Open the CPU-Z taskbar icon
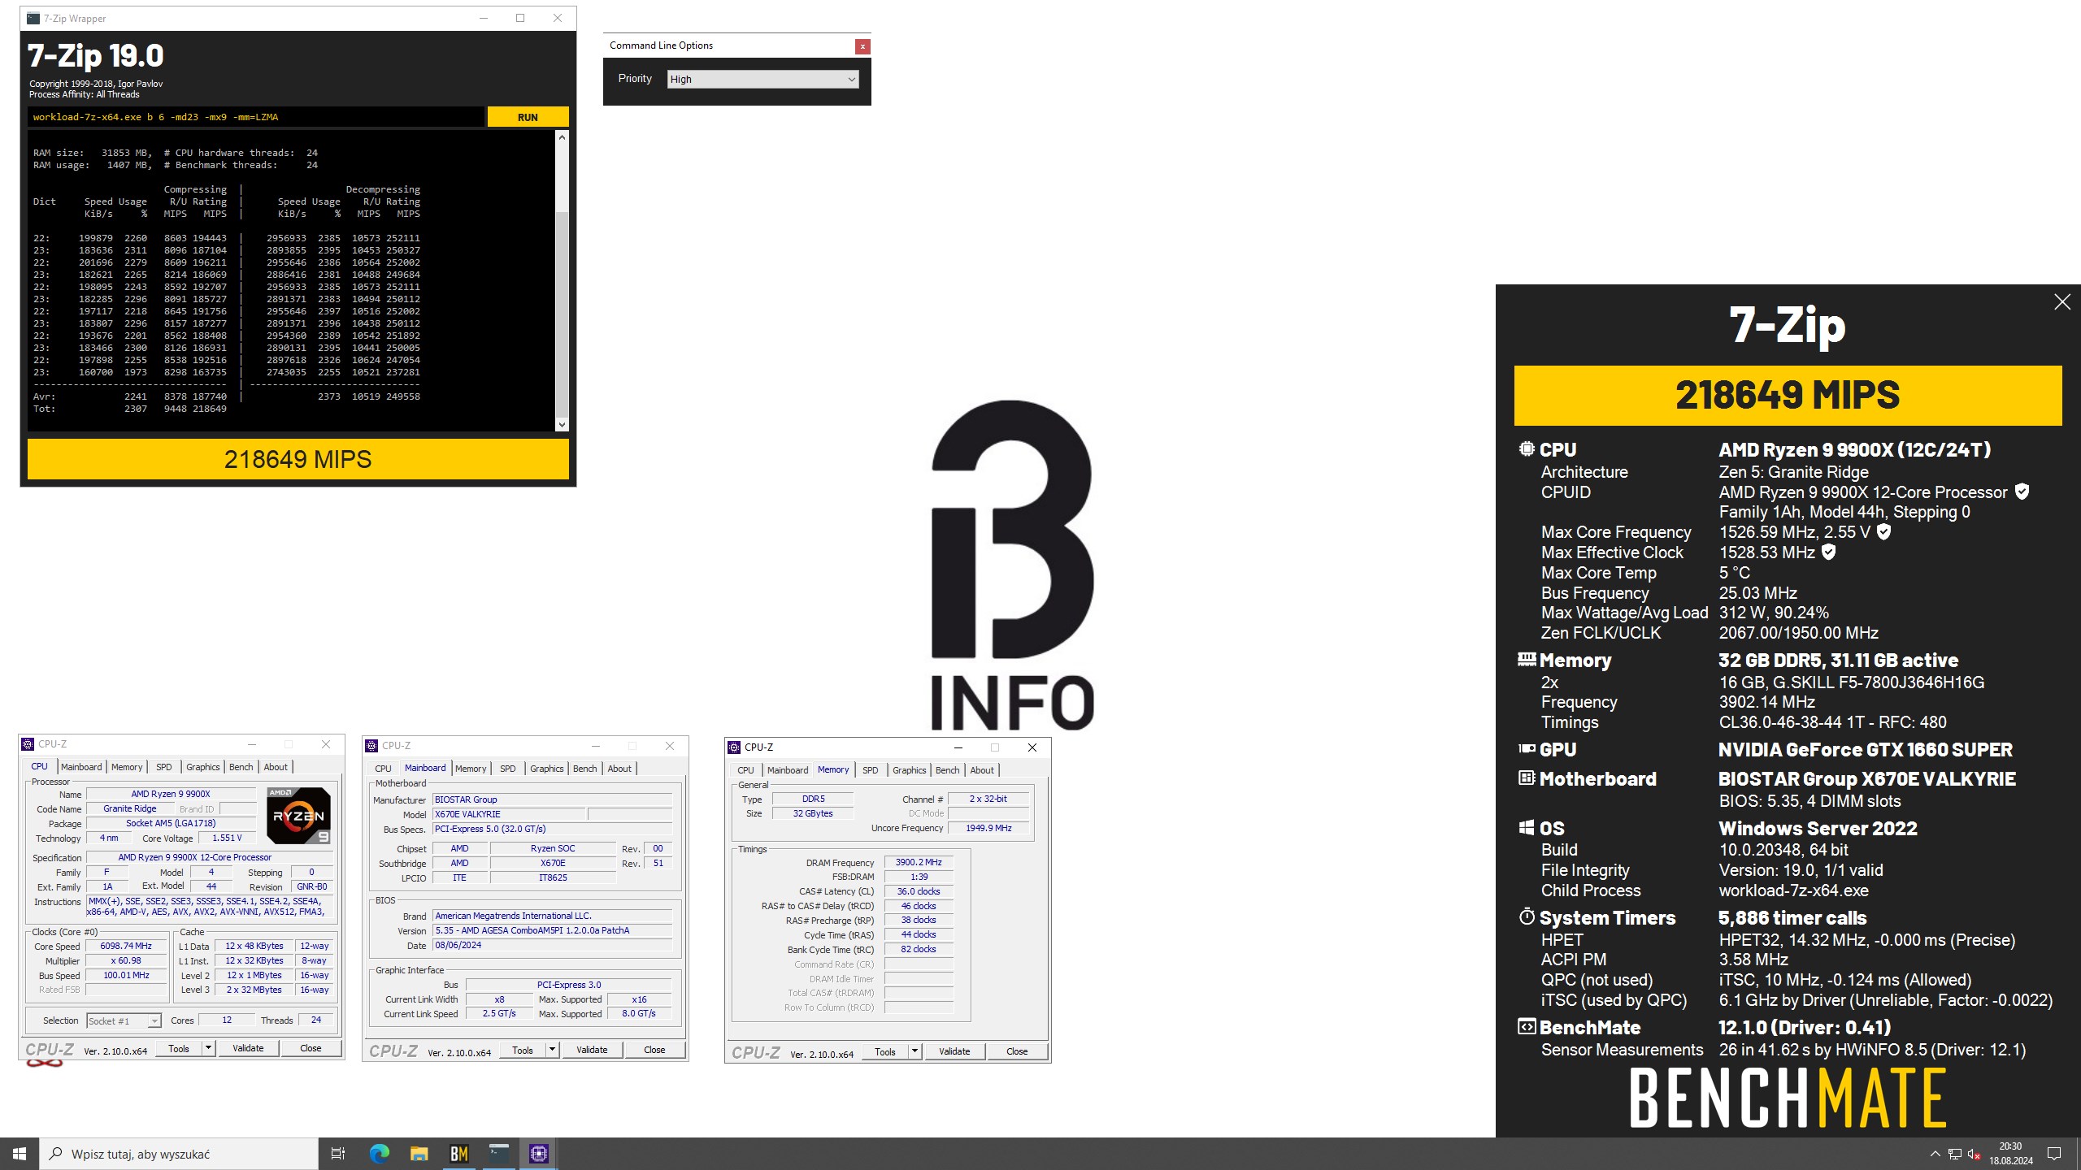 tap(539, 1153)
